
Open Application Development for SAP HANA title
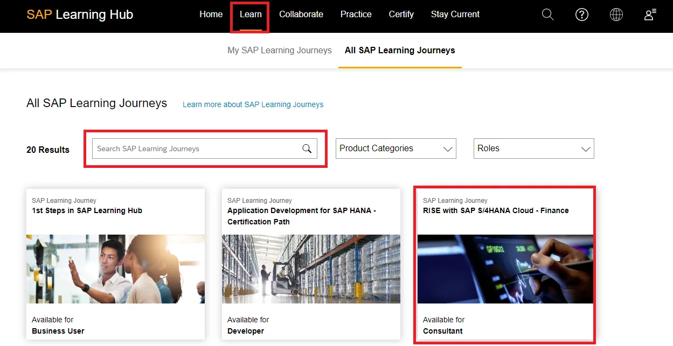[302, 216]
